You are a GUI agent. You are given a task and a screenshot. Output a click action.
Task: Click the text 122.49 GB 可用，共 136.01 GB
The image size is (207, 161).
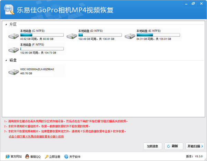(x=96, y=39)
